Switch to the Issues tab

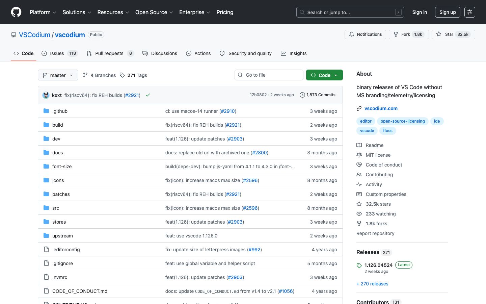(x=60, y=53)
